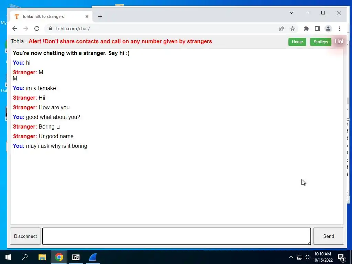Expand the tab search chevron
This screenshot has height=264, width=352.
(x=291, y=13)
